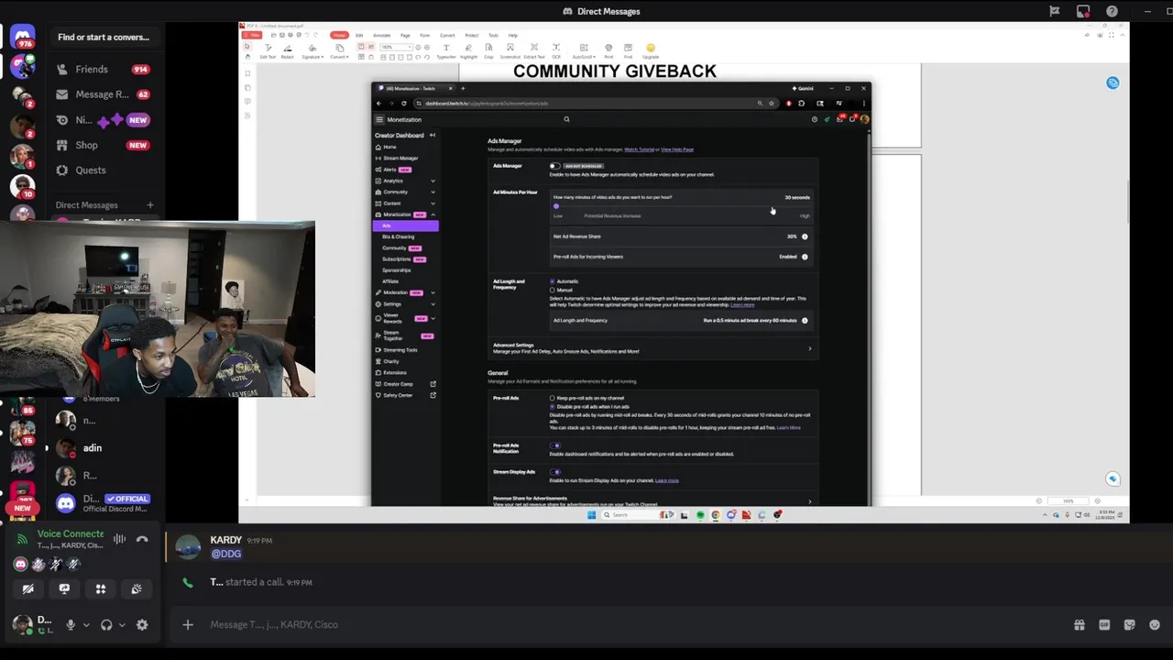Expand Analytics in Creator Dashboard sidebar
Image resolution: width=1173 pixels, height=660 pixels.
point(433,181)
